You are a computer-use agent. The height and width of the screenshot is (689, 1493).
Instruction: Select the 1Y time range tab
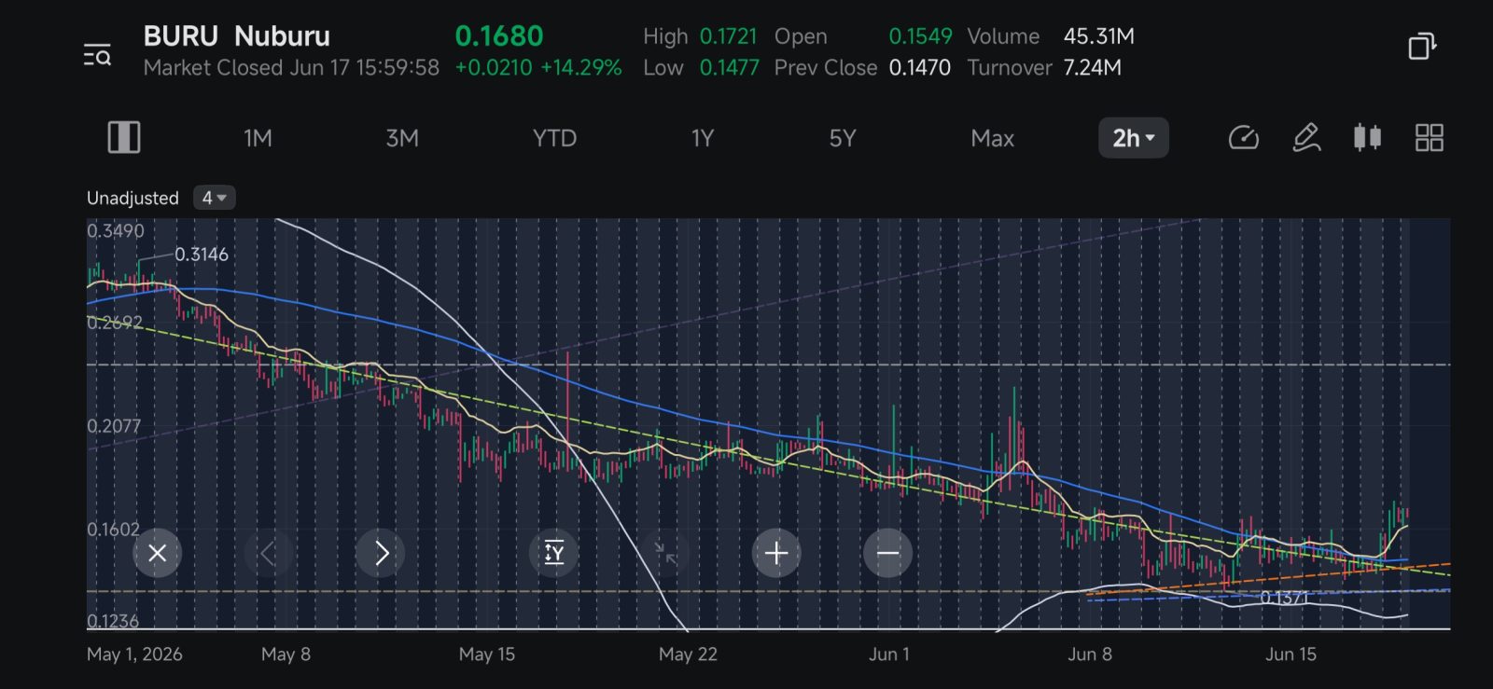[x=703, y=138]
